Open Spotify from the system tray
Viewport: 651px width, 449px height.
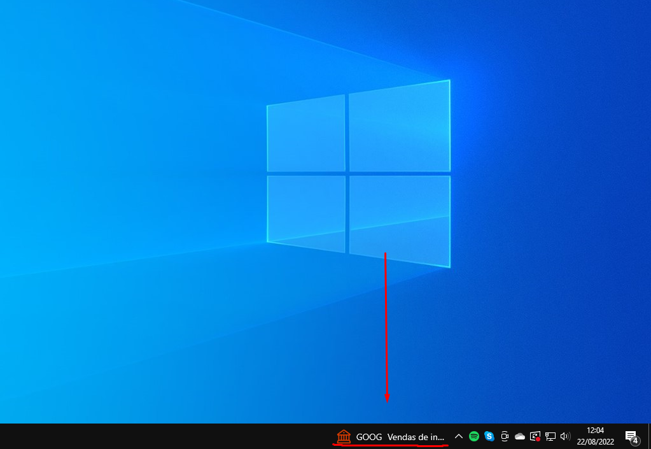tap(474, 436)
